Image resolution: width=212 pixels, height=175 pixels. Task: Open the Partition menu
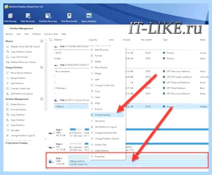(37, 34)
